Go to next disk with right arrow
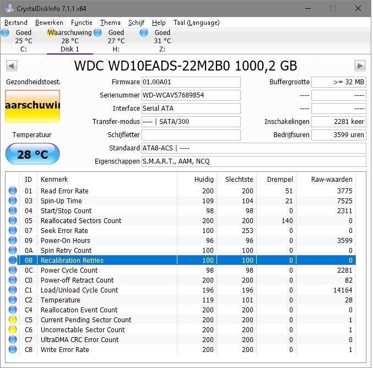 pyautogui.click(x=360, y=66)
